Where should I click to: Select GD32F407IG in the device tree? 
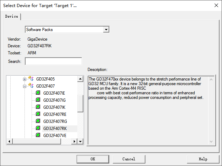55,100
